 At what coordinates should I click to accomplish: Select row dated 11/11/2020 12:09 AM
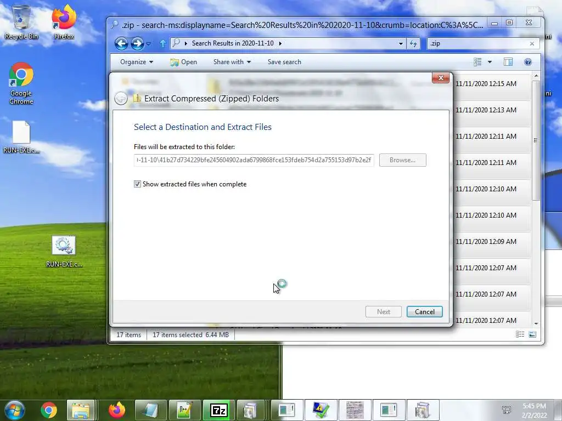coord(491,244)
